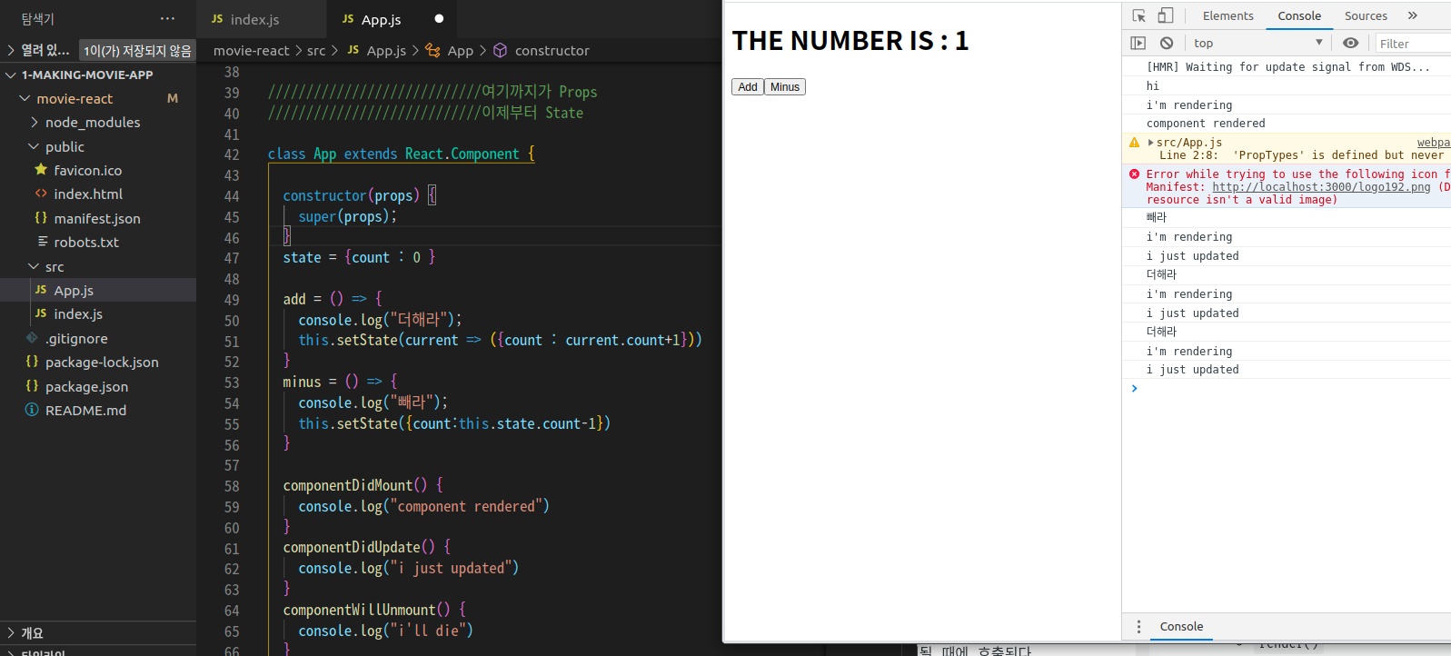Click the src breadcrumb segment
This screenshot has height=656, width=1451.
point(316,51)
